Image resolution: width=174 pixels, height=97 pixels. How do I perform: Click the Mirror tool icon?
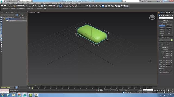pos(90,6)
